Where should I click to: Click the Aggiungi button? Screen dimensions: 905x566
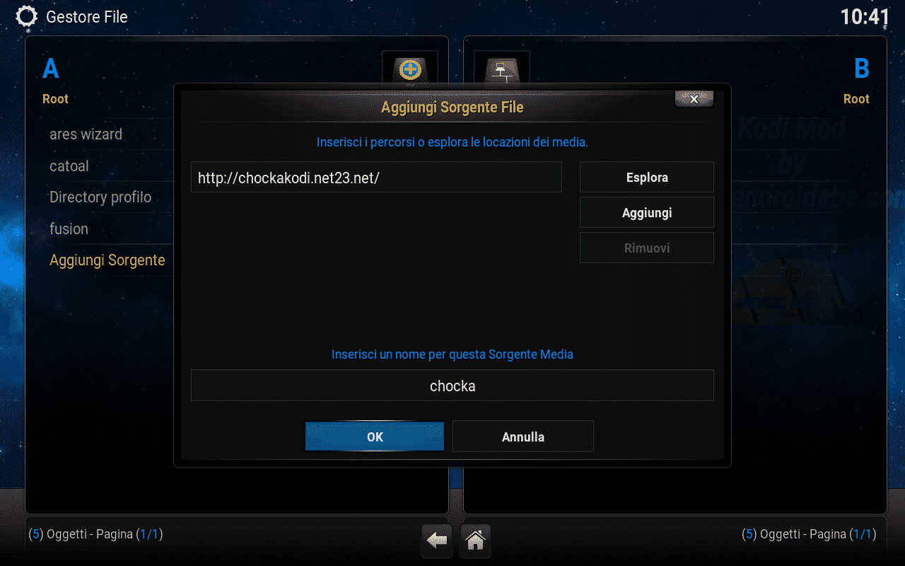click(647, 212)
